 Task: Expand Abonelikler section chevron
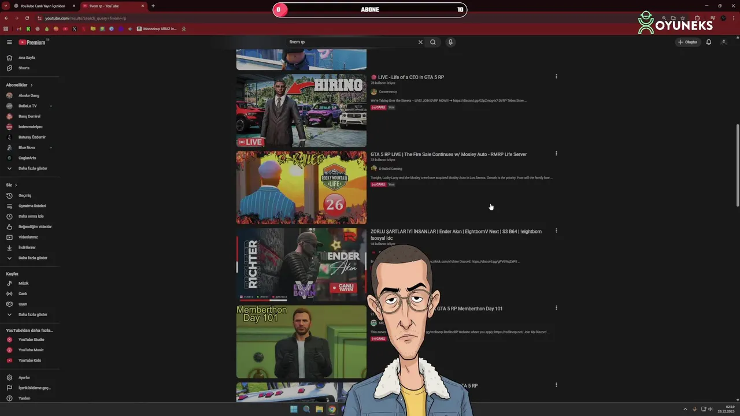31,85
